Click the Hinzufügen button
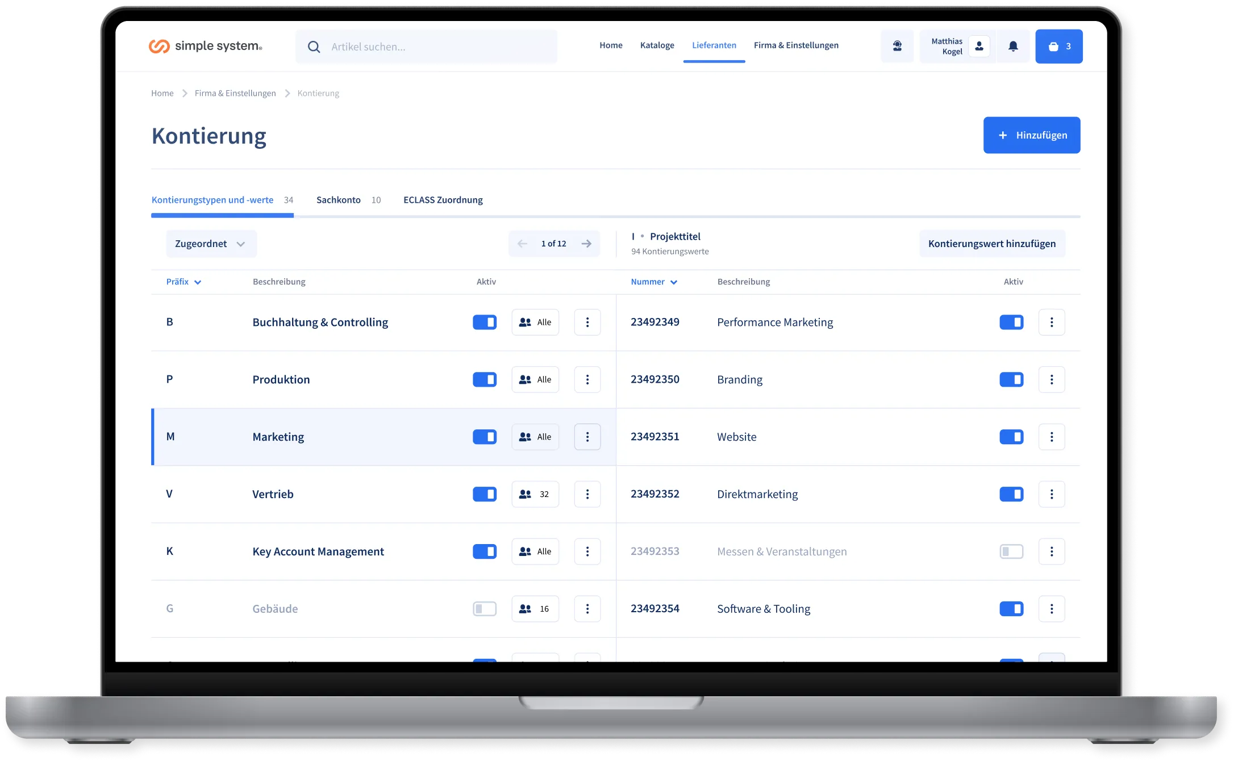This screenshot has height=761, width=1234. 1031,135
